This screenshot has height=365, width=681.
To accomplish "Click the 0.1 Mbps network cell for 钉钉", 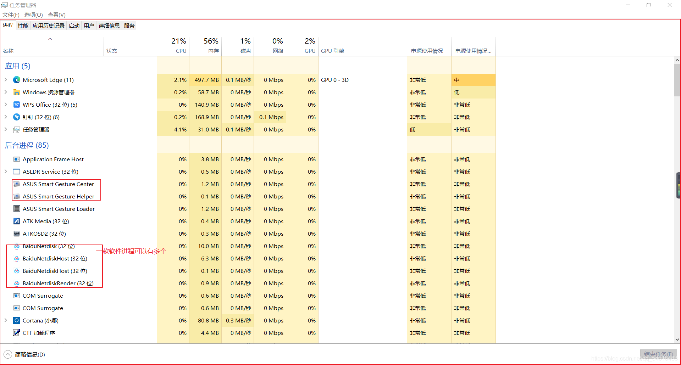I will coord(270,117).
